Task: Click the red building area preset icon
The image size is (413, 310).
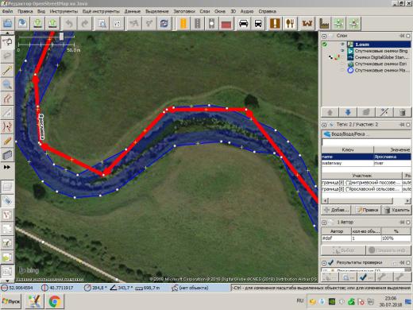Action: [226, 24]
